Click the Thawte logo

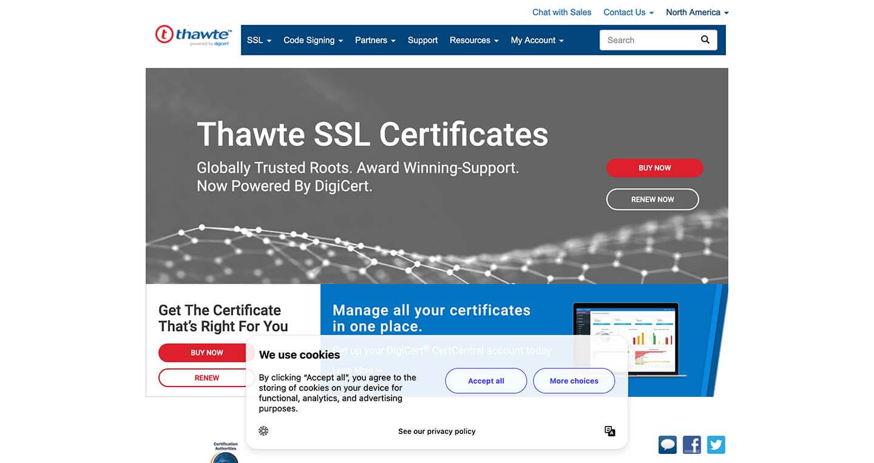point(194,36)
